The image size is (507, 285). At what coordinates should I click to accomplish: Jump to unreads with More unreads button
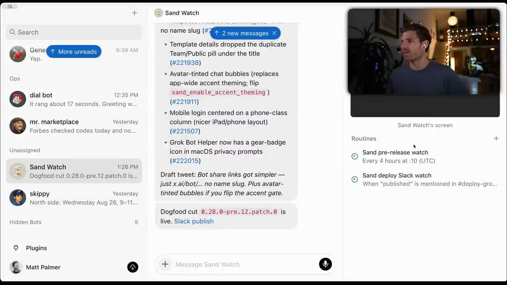point(74,51)
